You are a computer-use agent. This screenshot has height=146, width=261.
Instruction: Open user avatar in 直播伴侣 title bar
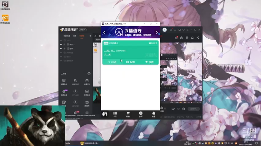click(165, 30)
